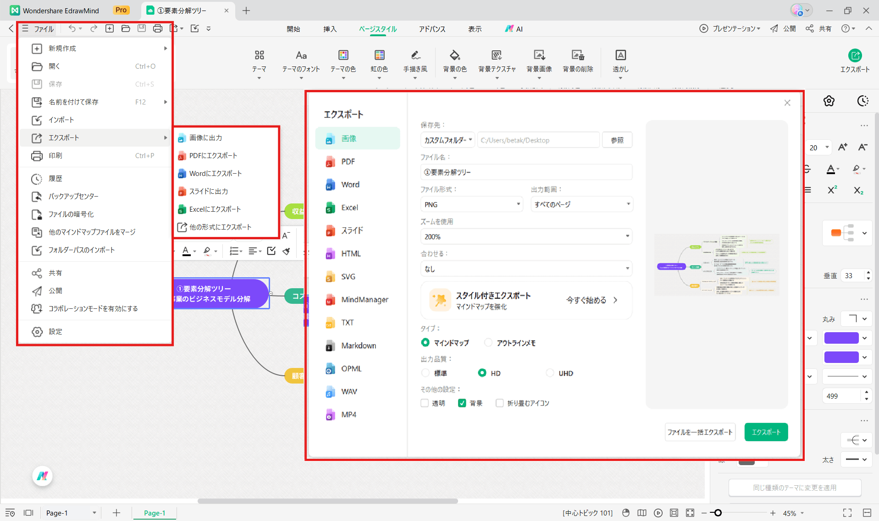The width and height of the screenshot is (879, 521).
Task: Click the 公開 button in top bar
Action: click(783, 28)
